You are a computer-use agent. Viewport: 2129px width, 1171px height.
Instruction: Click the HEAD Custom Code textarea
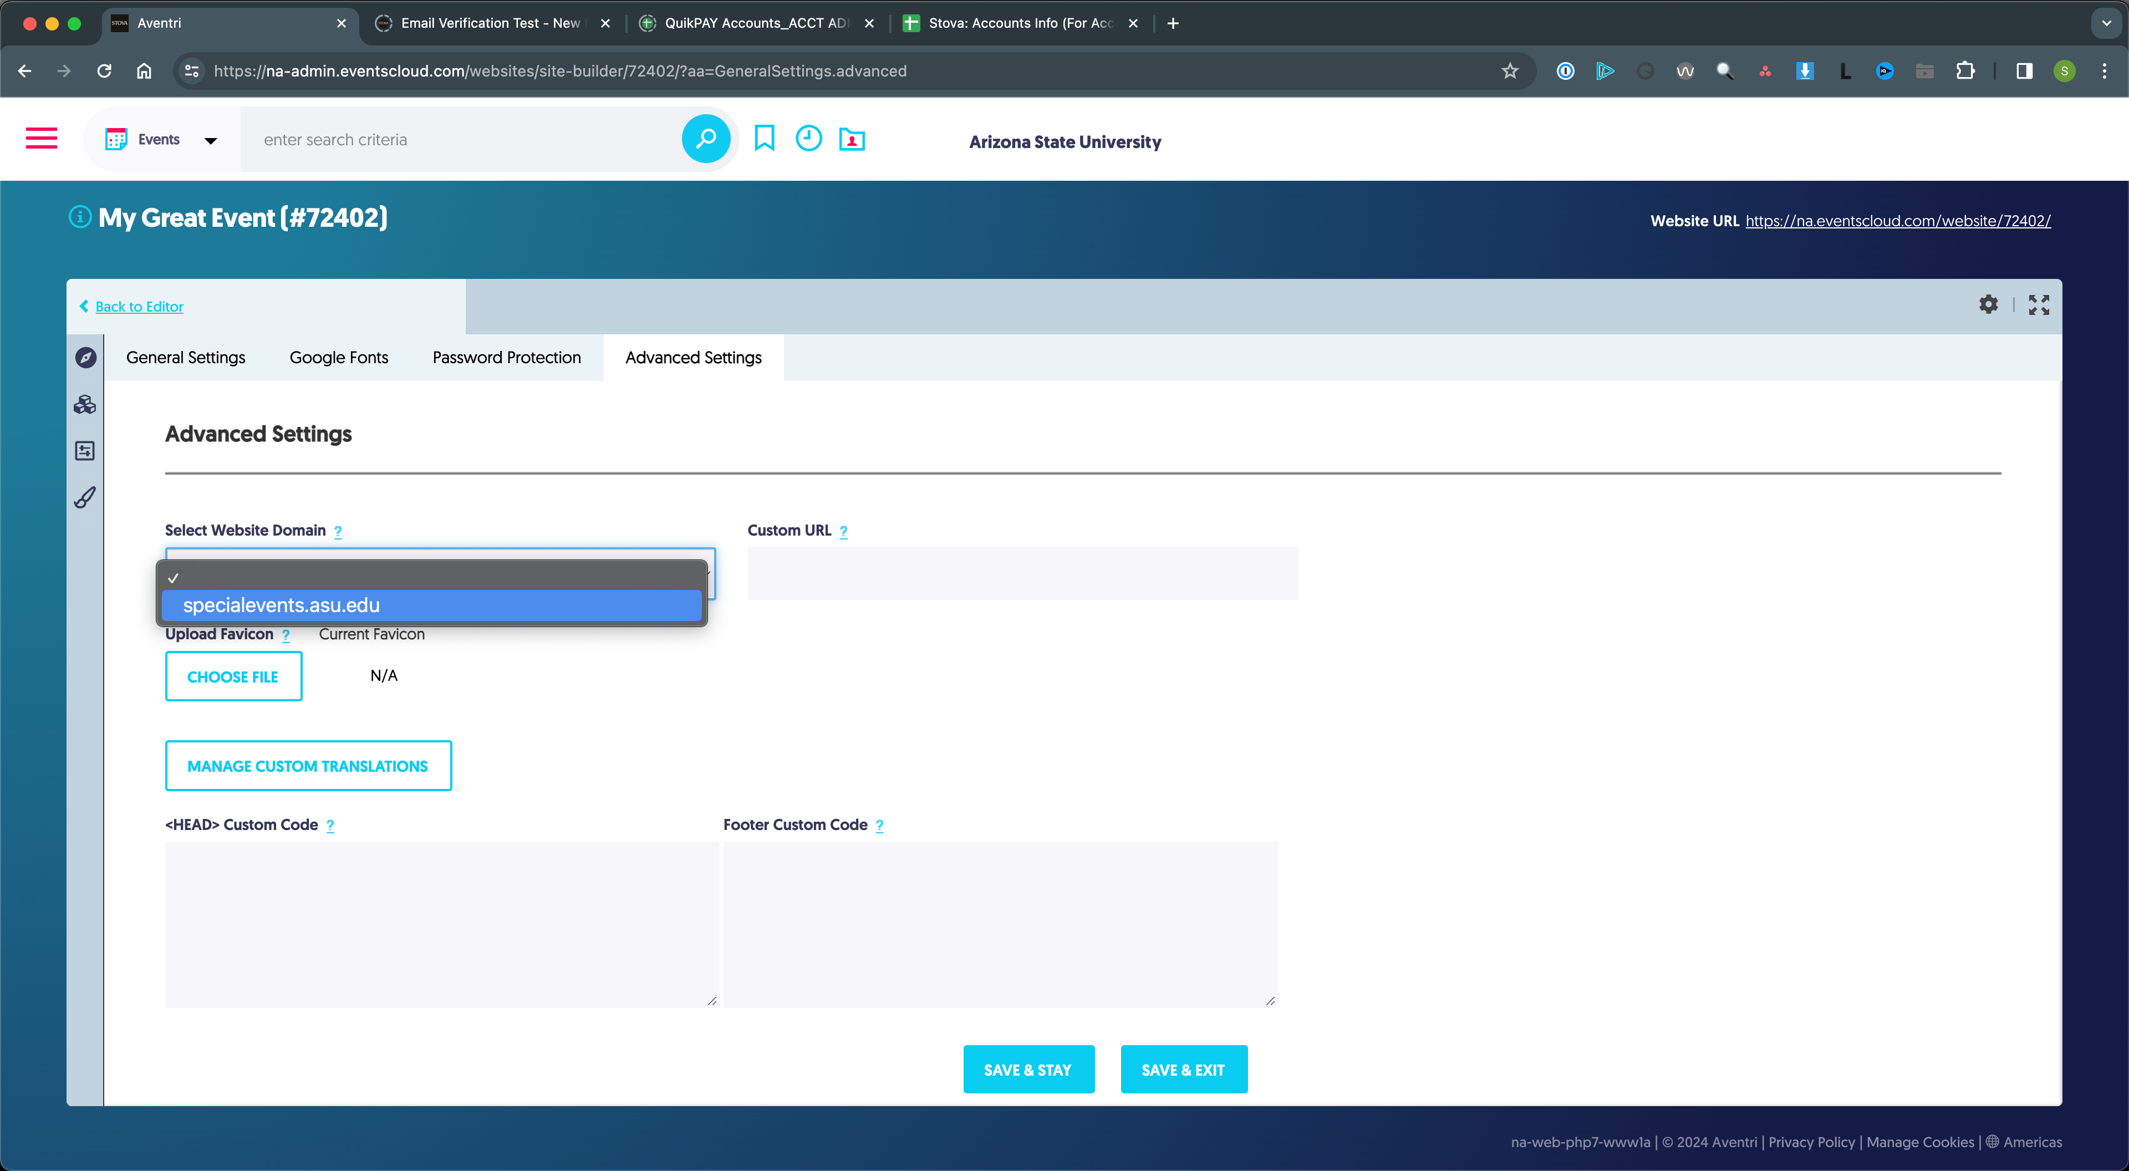tap(441, 925)
